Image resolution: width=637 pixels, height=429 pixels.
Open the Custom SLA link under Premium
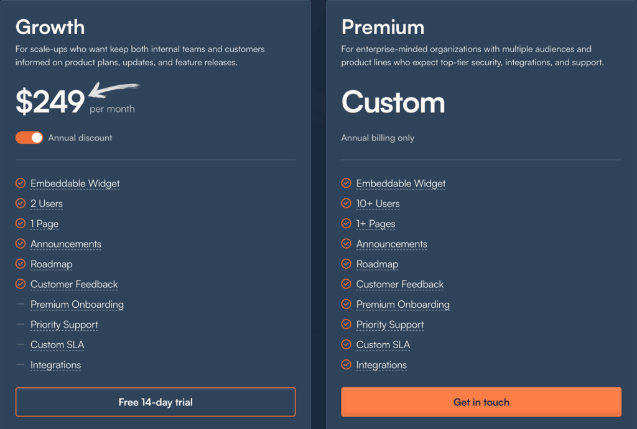[x=383, y=344]
